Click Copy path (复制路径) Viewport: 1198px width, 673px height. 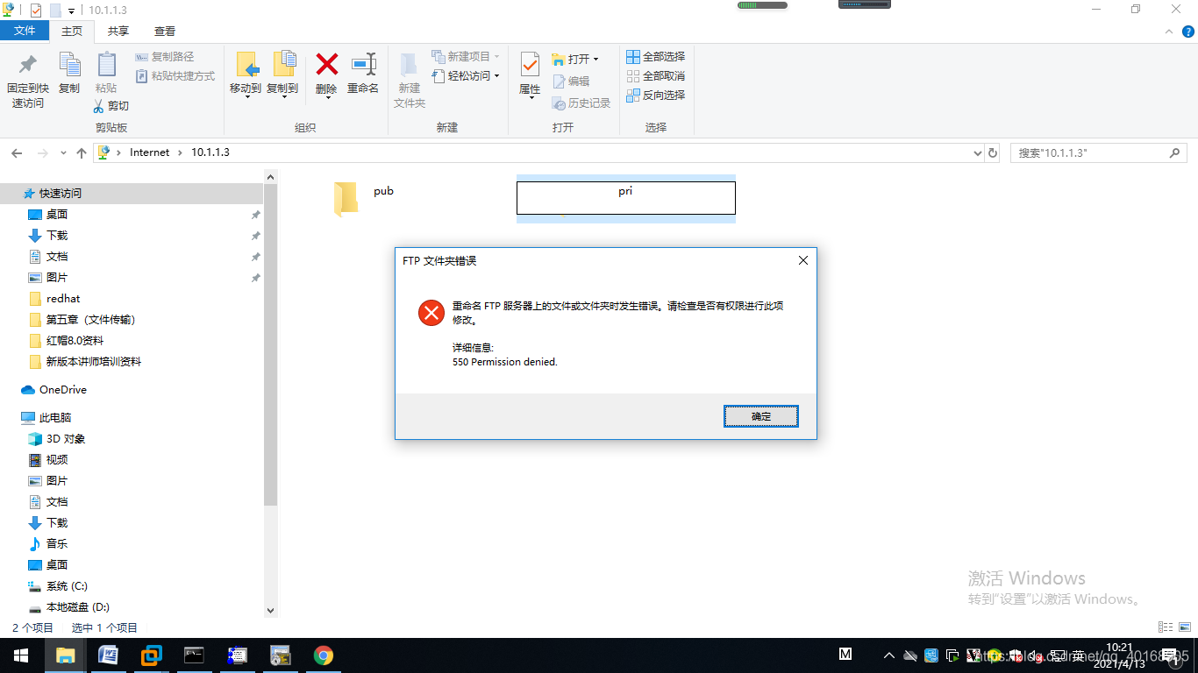coord(165,57)
